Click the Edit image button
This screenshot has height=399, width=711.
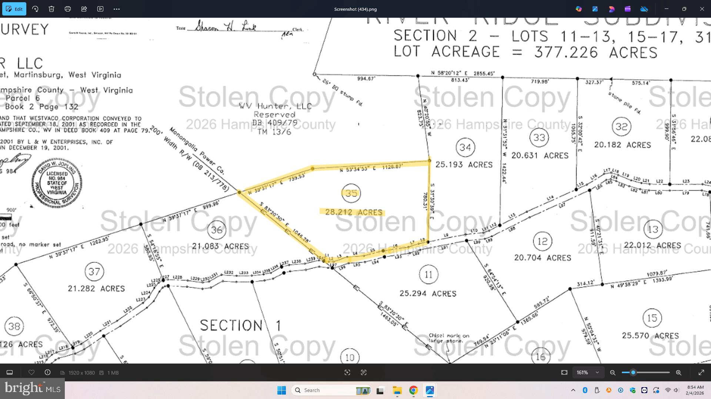tap(14, 9)
